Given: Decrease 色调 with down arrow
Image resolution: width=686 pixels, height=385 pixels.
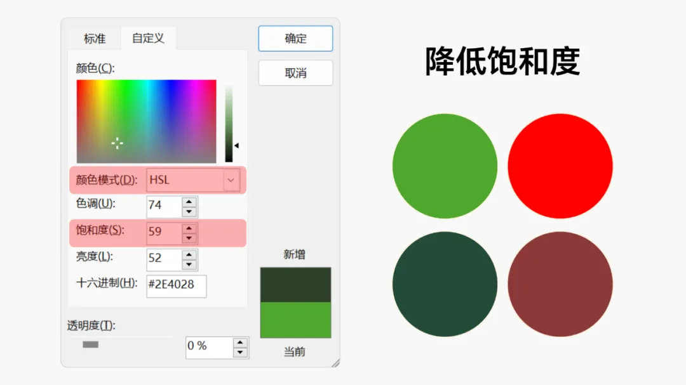Looking at the screenshot, I should pos(189,211).
